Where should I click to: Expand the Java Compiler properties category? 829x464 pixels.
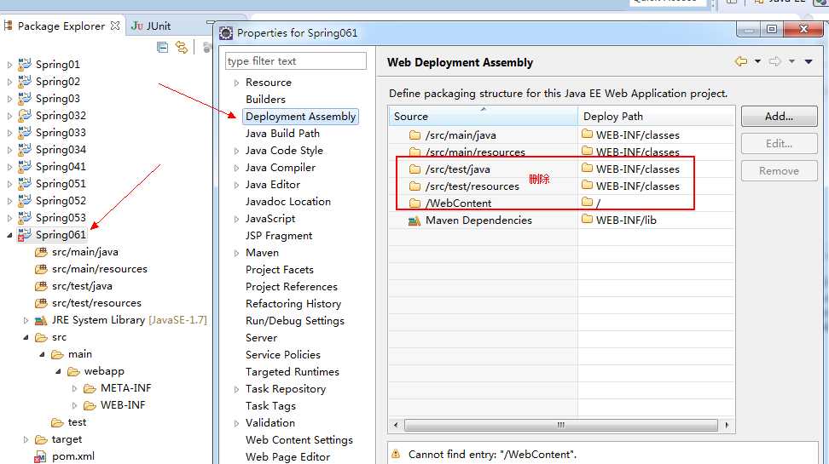click(236, 168)
